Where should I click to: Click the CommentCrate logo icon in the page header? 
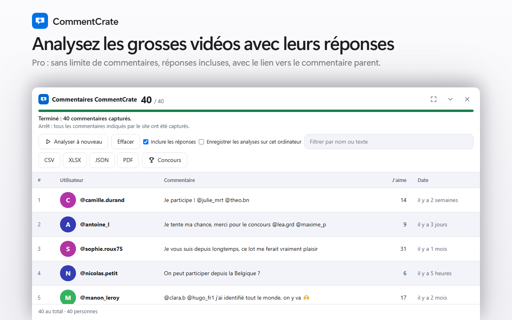coord(40,21)
